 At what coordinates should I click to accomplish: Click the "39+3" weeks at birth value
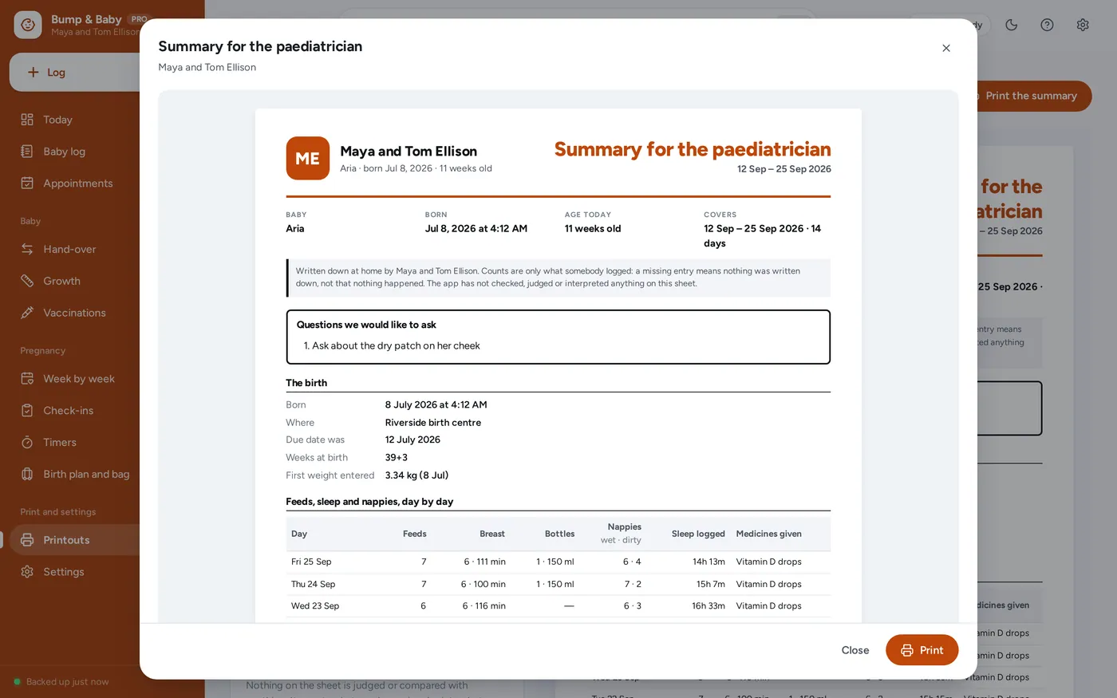click(397, 458)
